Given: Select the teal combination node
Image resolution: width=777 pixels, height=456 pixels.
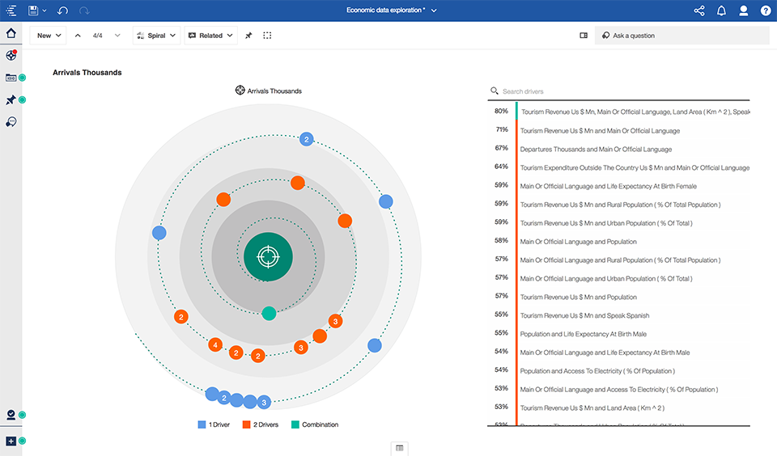Looking at the screenshot, I should pyautogui.click(x=269, y=314).
